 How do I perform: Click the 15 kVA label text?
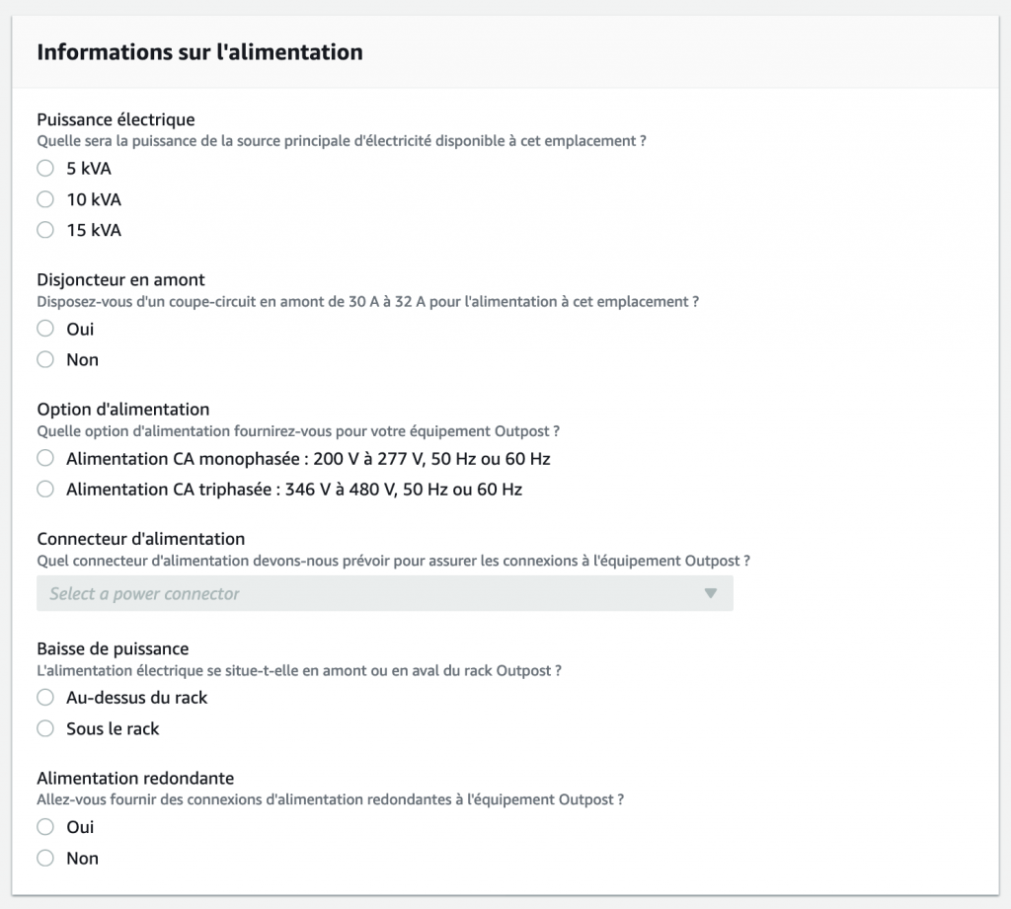(94, 231)
